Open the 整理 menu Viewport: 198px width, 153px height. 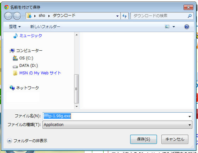coord(15,27)
